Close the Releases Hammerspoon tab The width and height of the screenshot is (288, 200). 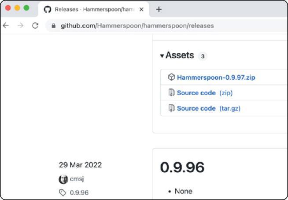141,9
